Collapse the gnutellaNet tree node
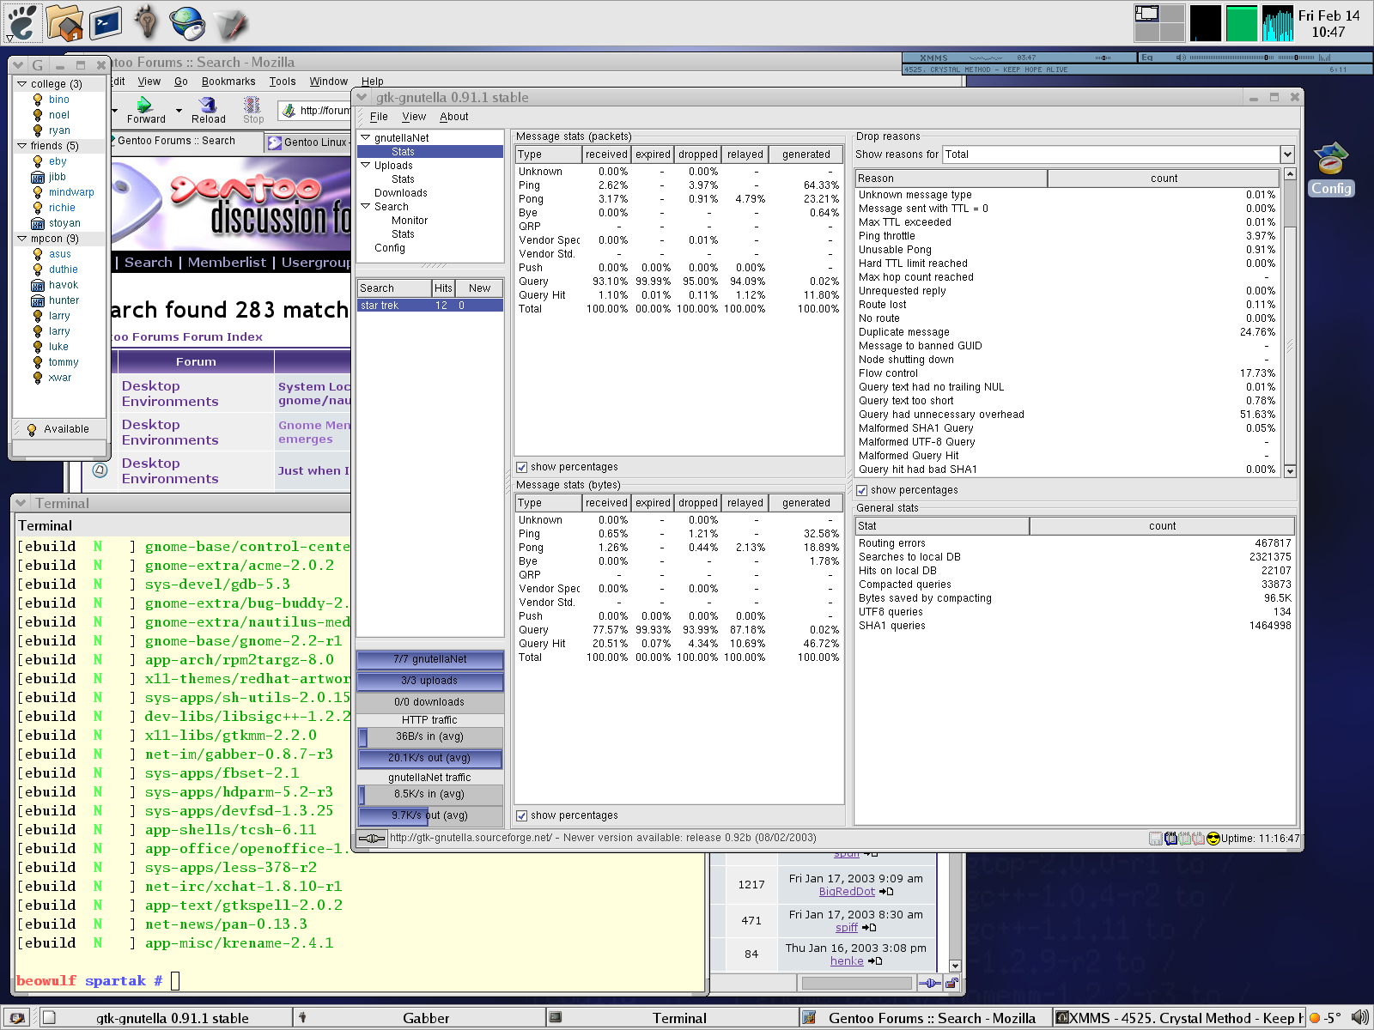Screen dimensions: 1374x1030 point(365,137)
